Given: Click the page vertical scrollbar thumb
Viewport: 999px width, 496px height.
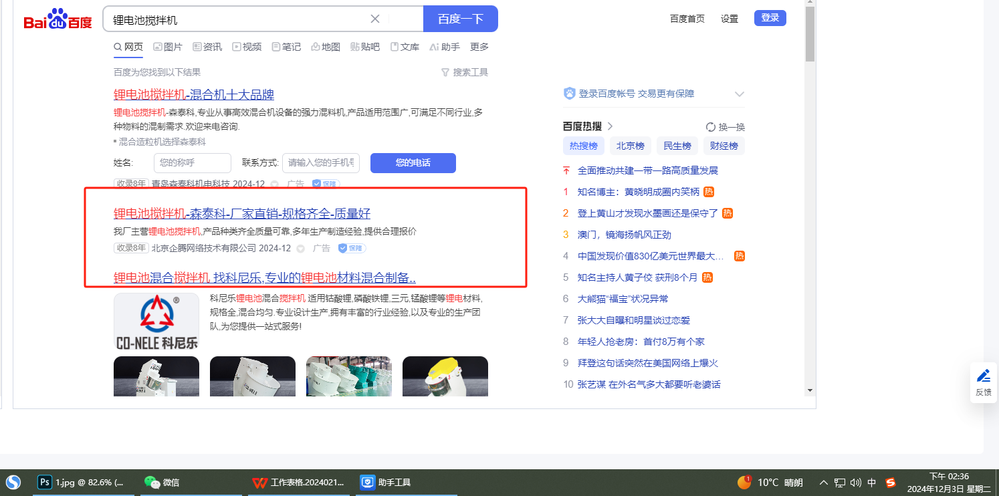Looking at the screenshot, I should click(810, 34).
